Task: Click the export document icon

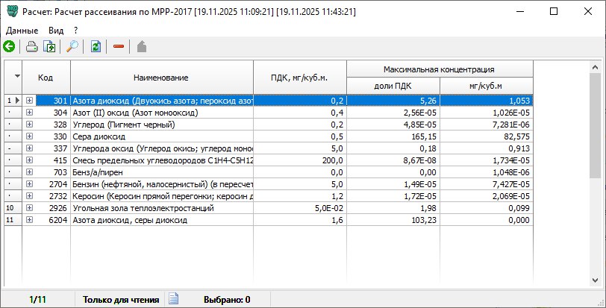Action: click(x=50, y=46)
